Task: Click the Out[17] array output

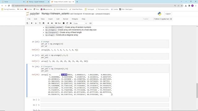Action: pyautogui.click(x=65, y=61)
